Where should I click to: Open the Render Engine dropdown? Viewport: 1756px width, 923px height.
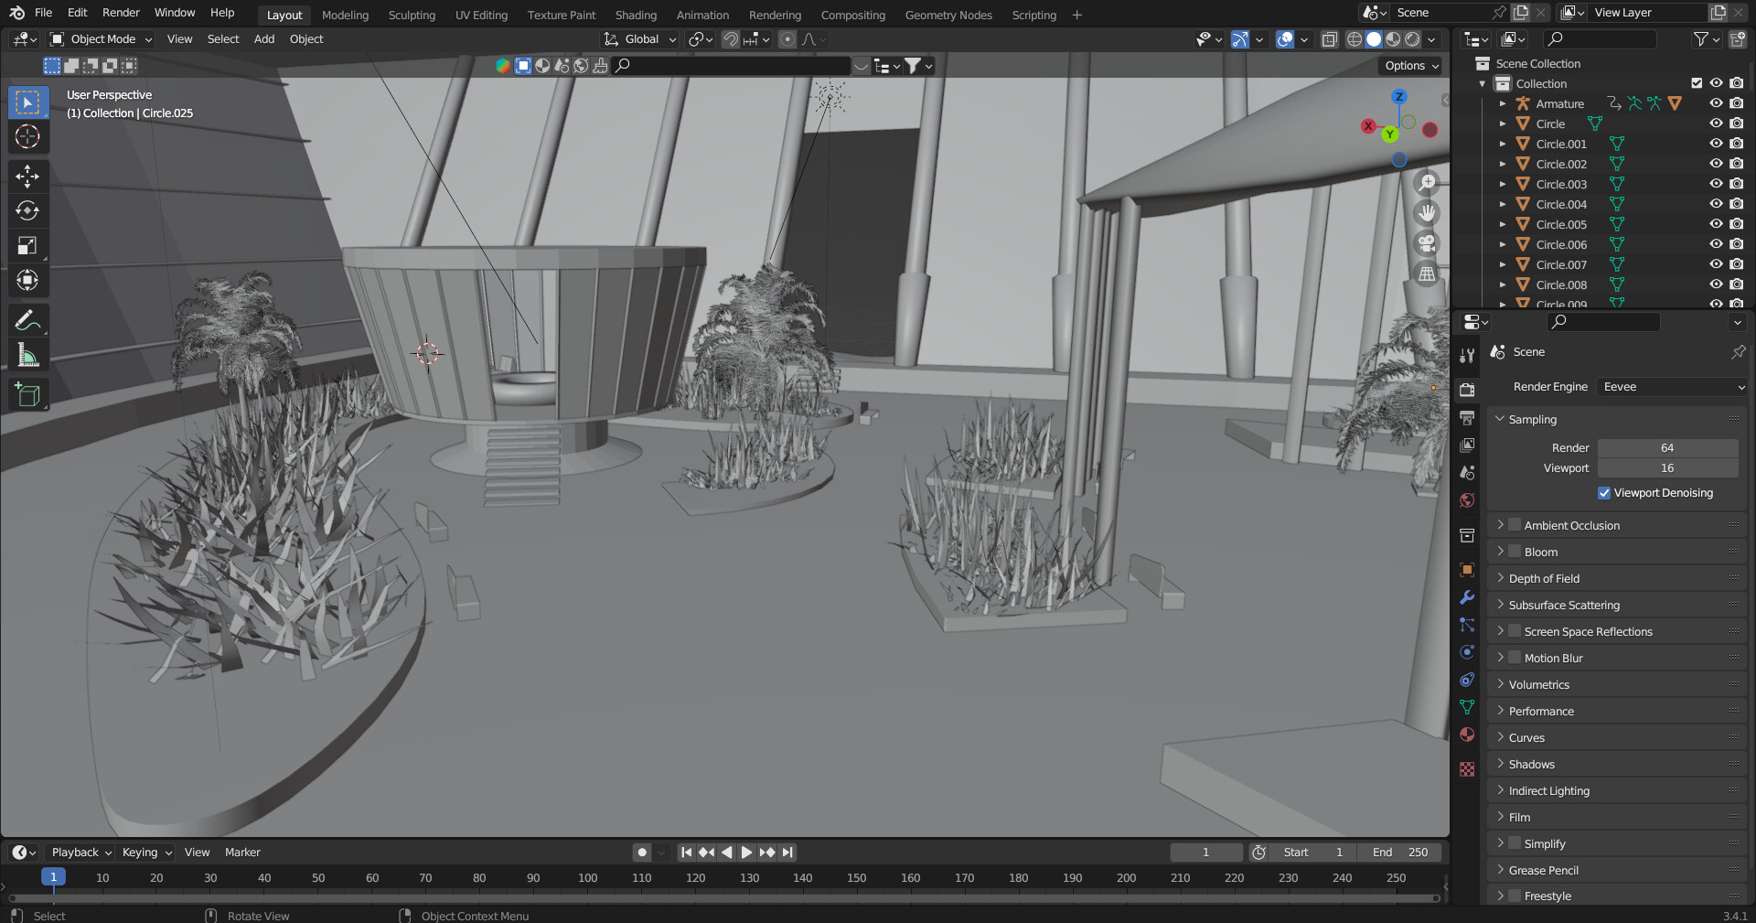click(1672, 387)
